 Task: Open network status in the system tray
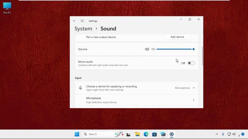point(229,134)
